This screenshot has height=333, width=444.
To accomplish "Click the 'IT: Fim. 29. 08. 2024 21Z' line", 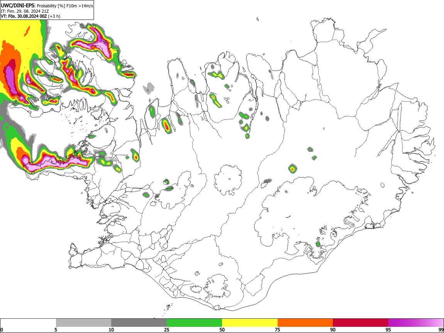I will pos(25,11).
